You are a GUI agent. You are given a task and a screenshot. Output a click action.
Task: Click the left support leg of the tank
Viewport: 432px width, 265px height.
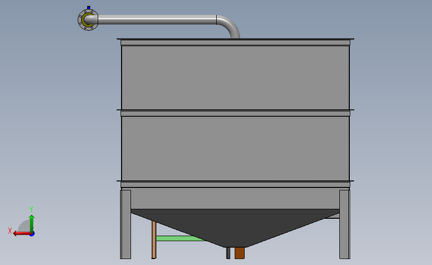point(126,224)
